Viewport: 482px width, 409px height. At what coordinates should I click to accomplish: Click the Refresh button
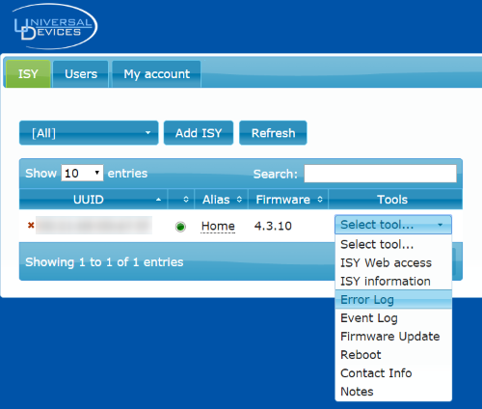[x=273, y=133]
